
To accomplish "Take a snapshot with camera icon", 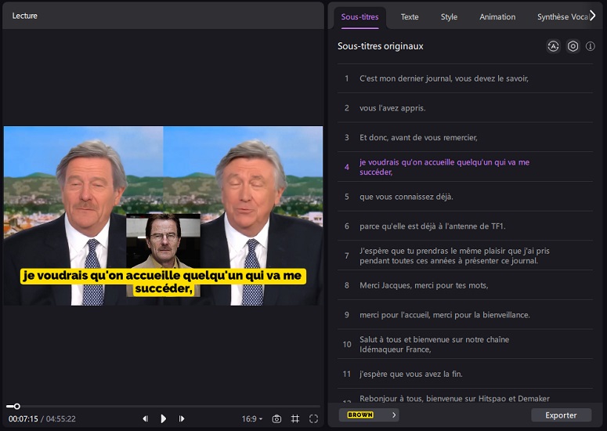I will (276, 418).
